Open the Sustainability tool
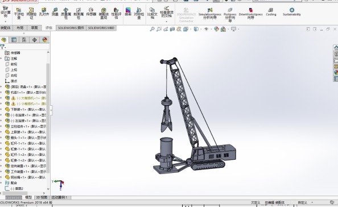Screen dimensions: 338x207 (x=292, y=11)
